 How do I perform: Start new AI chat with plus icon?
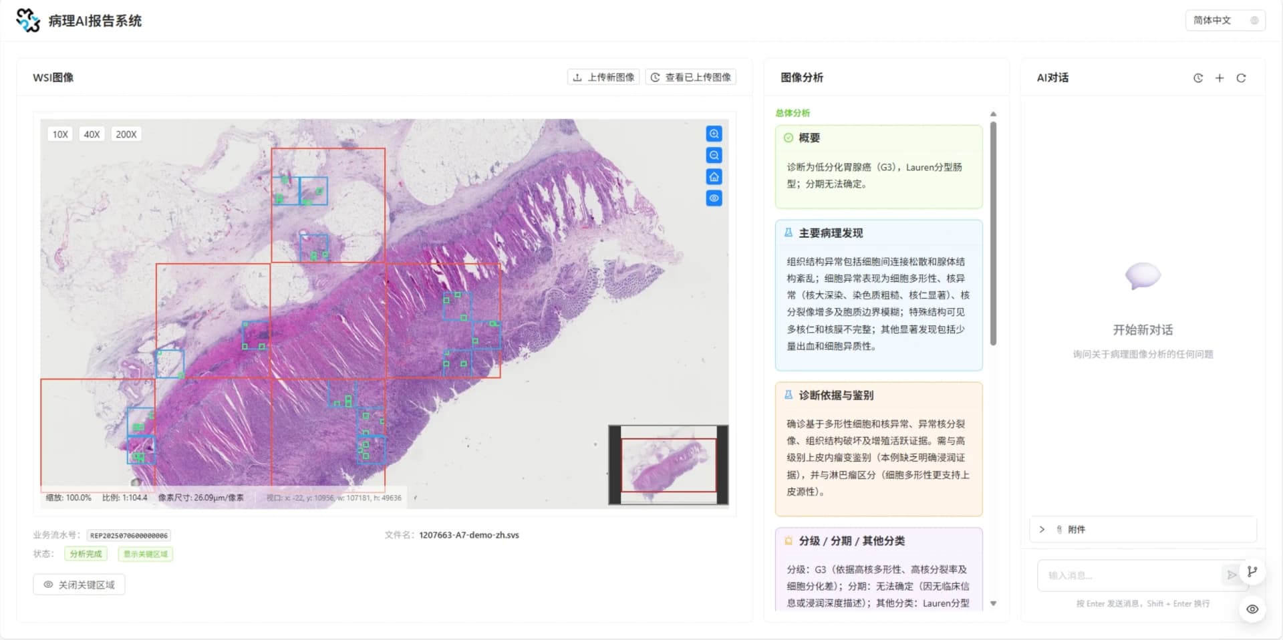(x=1220, y=78)
